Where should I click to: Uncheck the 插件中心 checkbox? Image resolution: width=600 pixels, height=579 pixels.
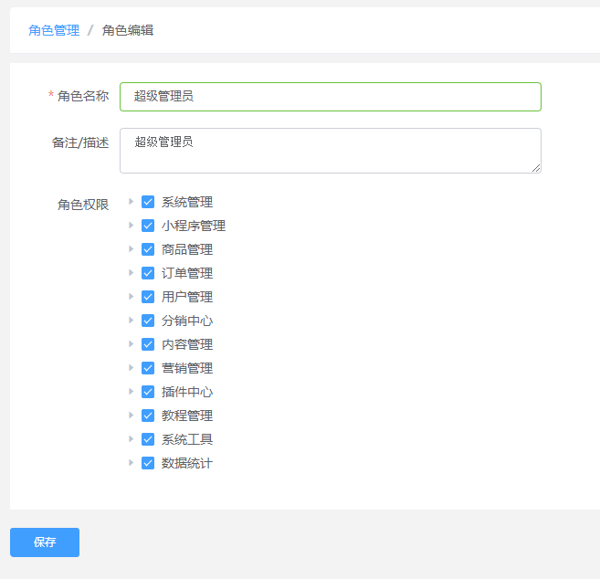(x=148, y=392)
